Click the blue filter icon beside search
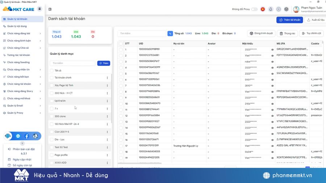The height and width of the screenshot is (183, 326). pos(170,33)
